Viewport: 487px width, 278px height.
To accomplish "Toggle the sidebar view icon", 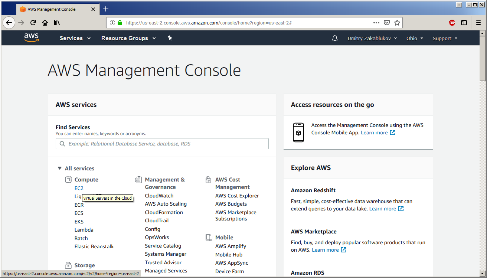I will (464, 23).
